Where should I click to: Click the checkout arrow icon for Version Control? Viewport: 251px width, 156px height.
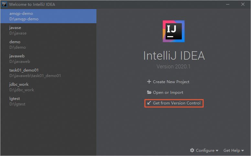[x=149, y=103]
